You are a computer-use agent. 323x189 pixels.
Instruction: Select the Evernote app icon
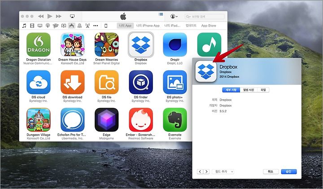tap(175, 120)
